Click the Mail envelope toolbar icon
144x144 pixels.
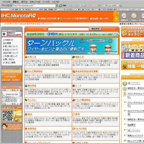coord(105,5)
